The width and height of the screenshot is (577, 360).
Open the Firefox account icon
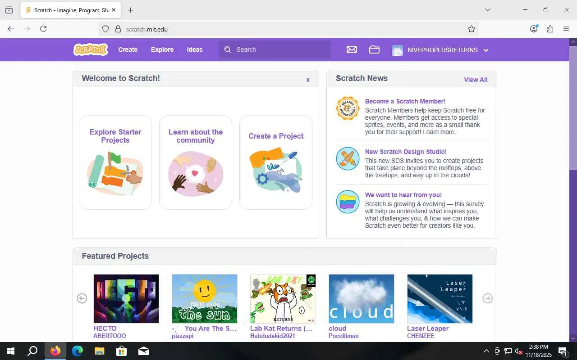tap(534, 29)
